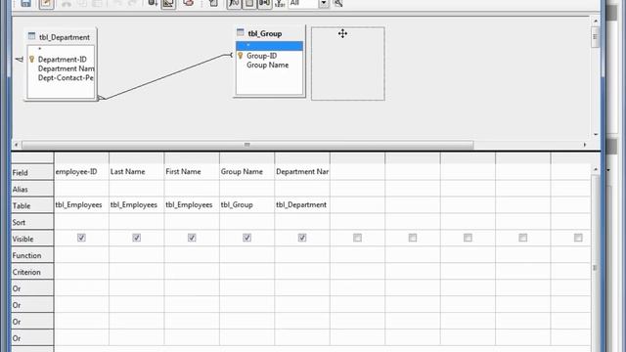Select the Department-ID field in tbl_Department
The image size is (626, 352).
62,60
